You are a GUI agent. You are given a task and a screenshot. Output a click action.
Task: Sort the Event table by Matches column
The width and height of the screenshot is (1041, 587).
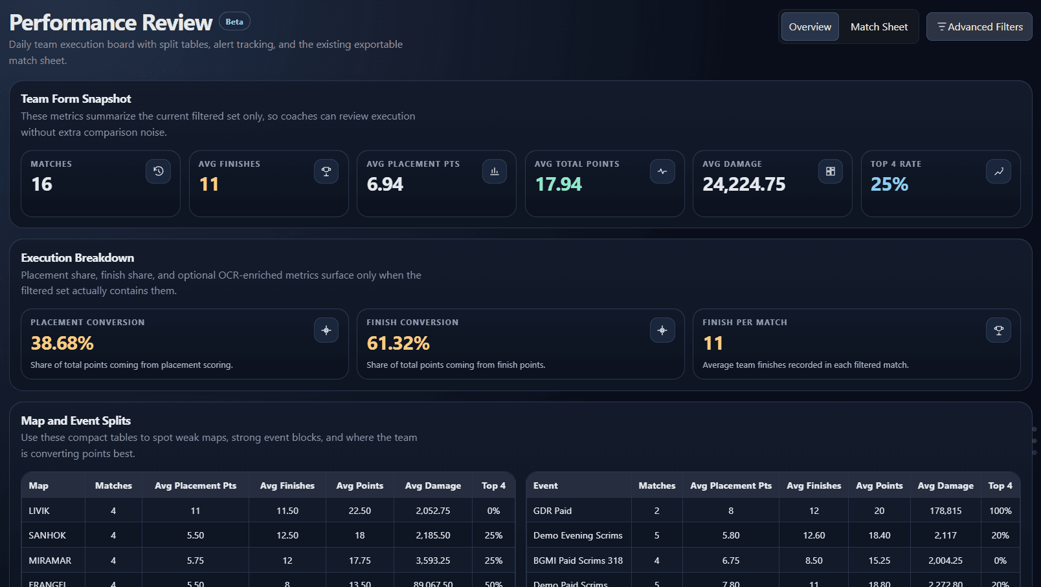tap(656, 486)
